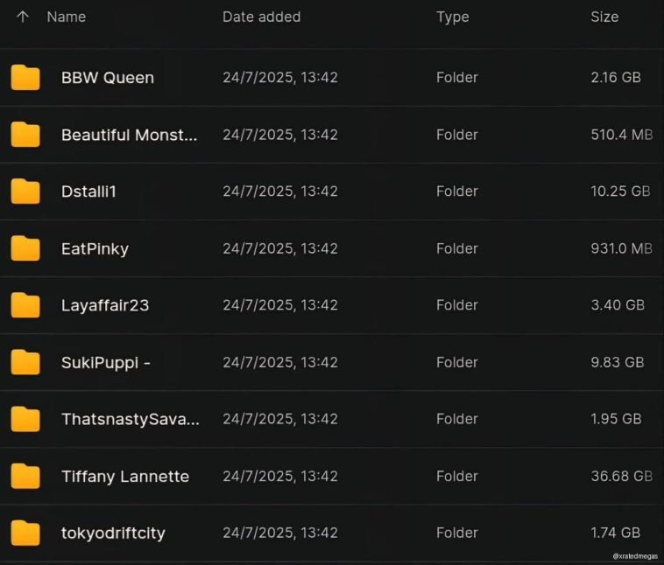Image resolution: width=664 pixels, height=565 pixels.
Task: Select the Tiffany Lannette folder icon
Action: pyautogui.click(x=25, y=477)
